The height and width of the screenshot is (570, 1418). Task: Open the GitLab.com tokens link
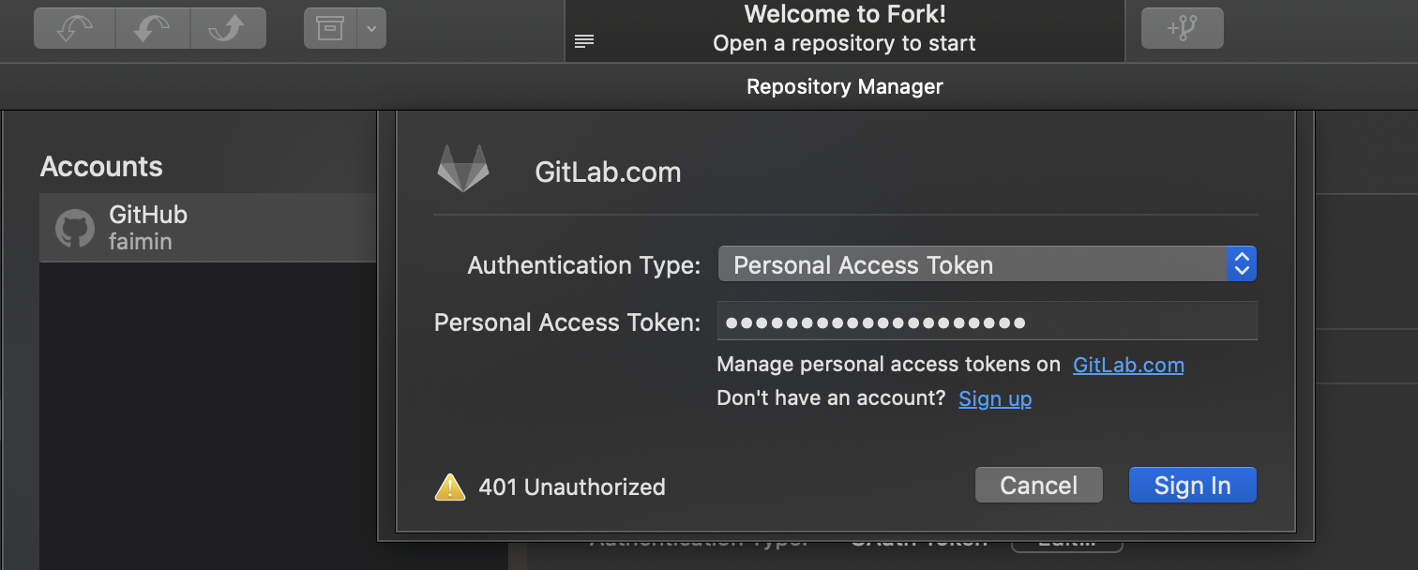coord(1127,365)
